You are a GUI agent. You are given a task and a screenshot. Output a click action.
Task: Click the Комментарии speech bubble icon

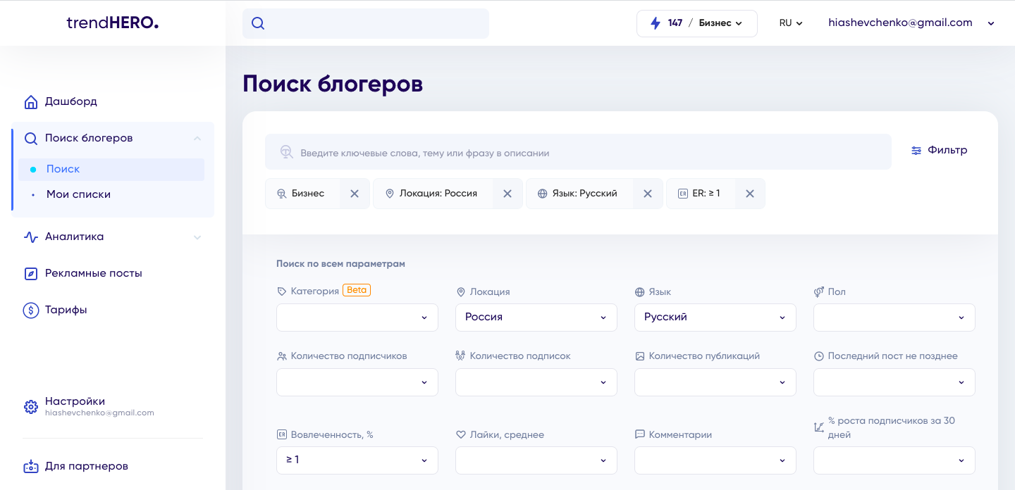point(640,435)
